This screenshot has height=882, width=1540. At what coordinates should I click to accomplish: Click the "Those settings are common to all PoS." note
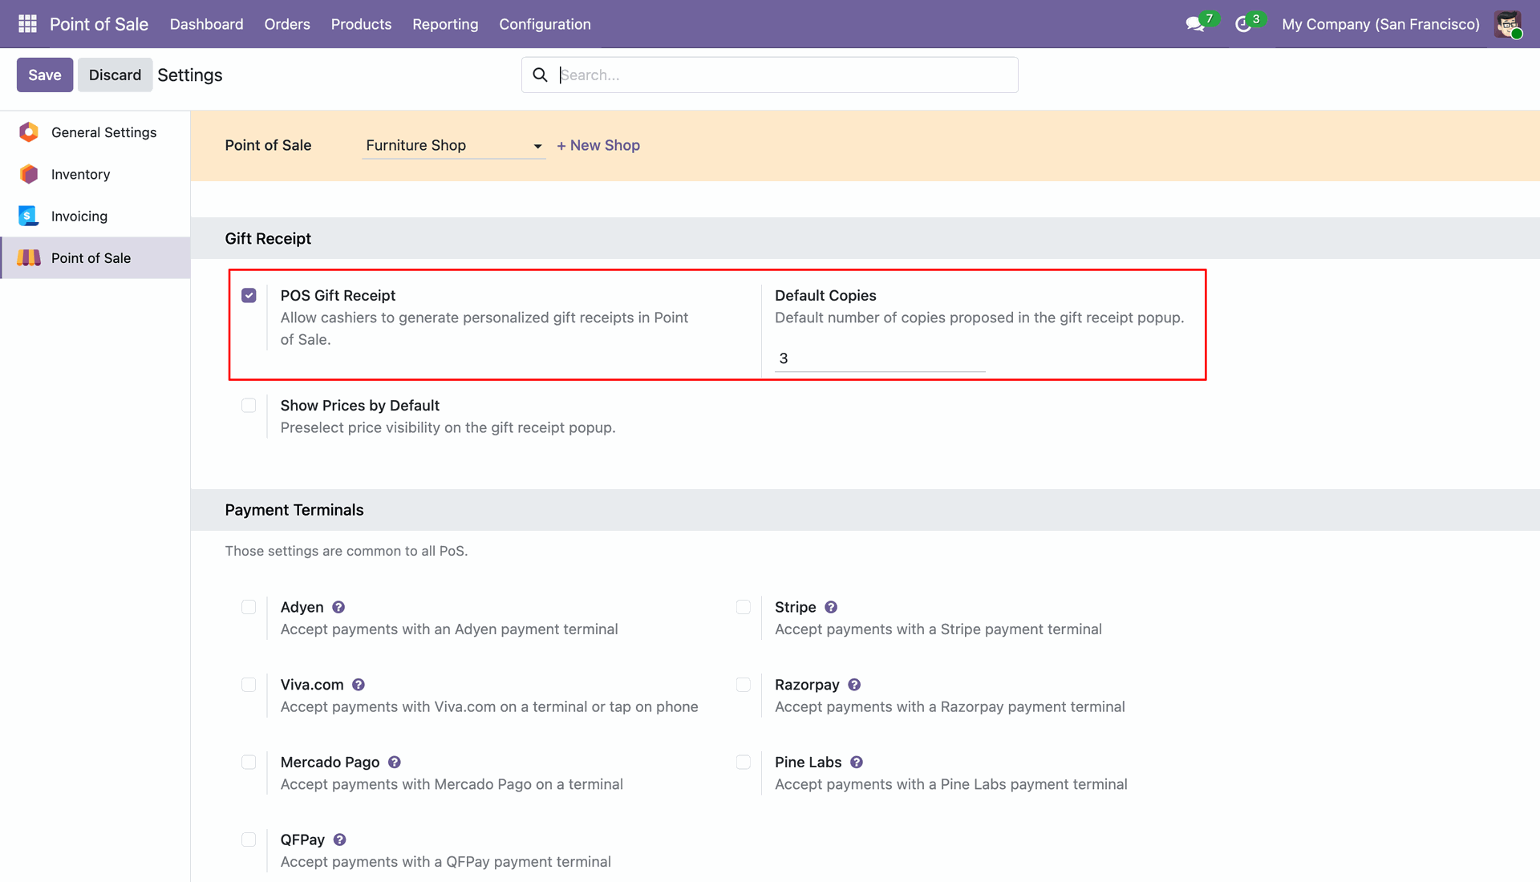346,551
